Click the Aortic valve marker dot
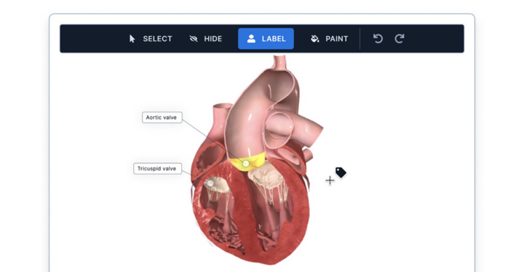Image resolution: width=521 pixels, height=272 pixels. (246, 164)
